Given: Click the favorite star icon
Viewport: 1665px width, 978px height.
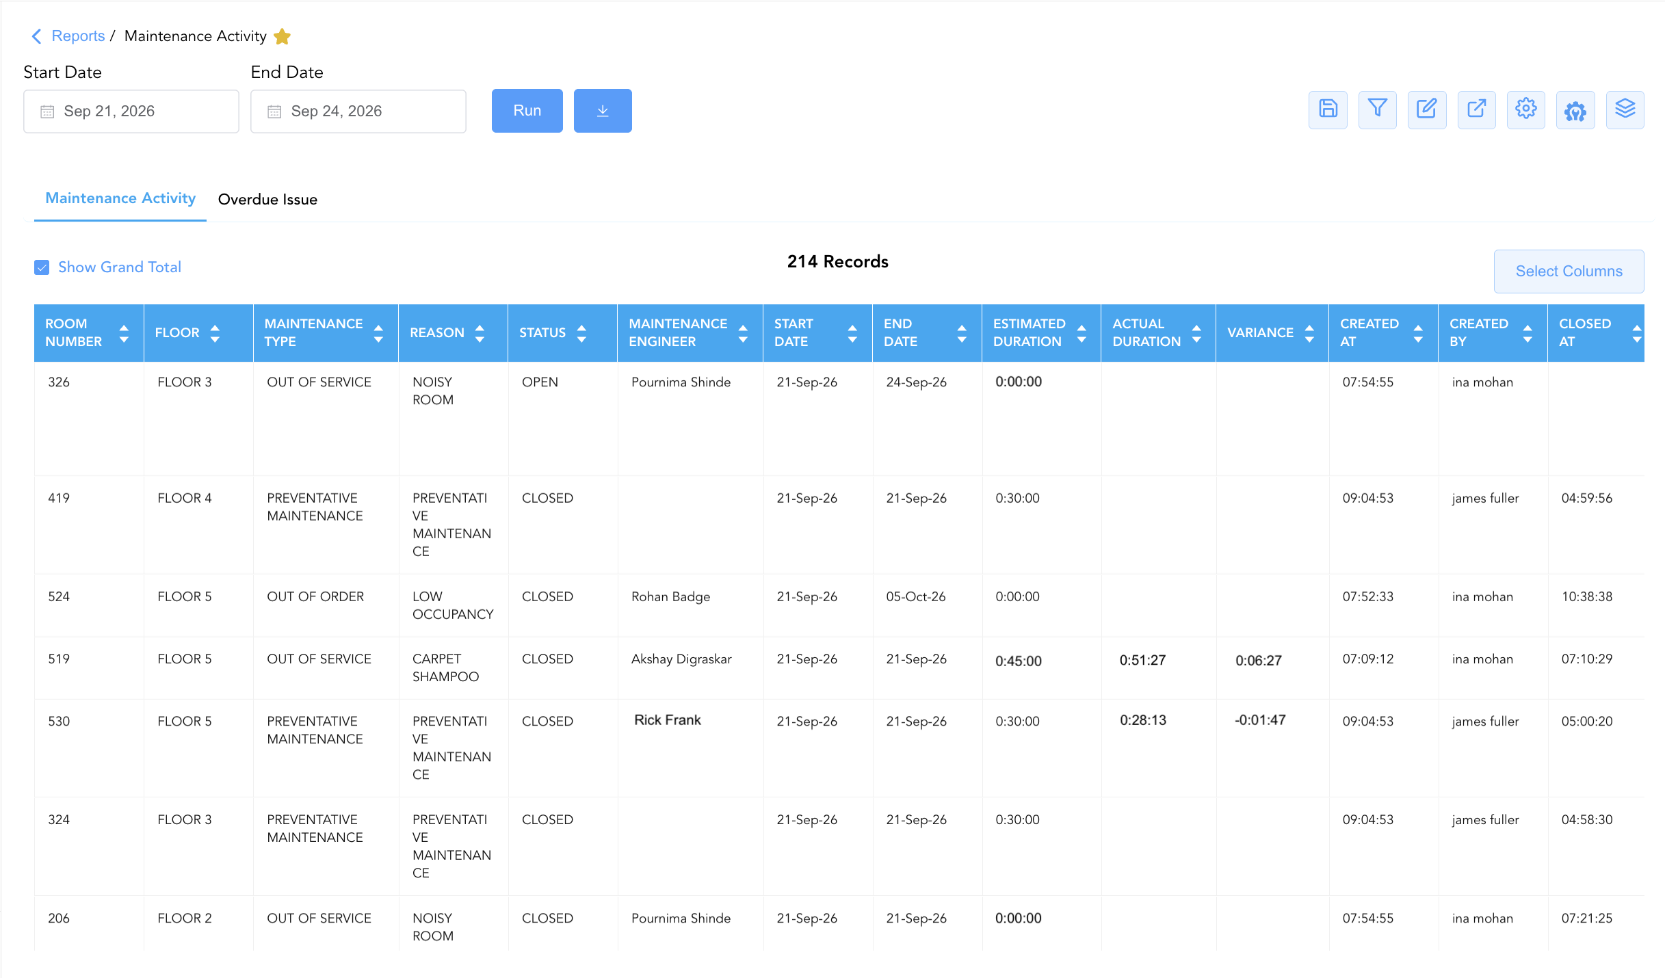Looking at the screenshot, I should pos(282,36).
